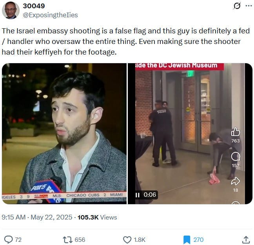Screen dimensions: 254x245
Task: Tap the video comment bubble icon
Action: [235, 157]
